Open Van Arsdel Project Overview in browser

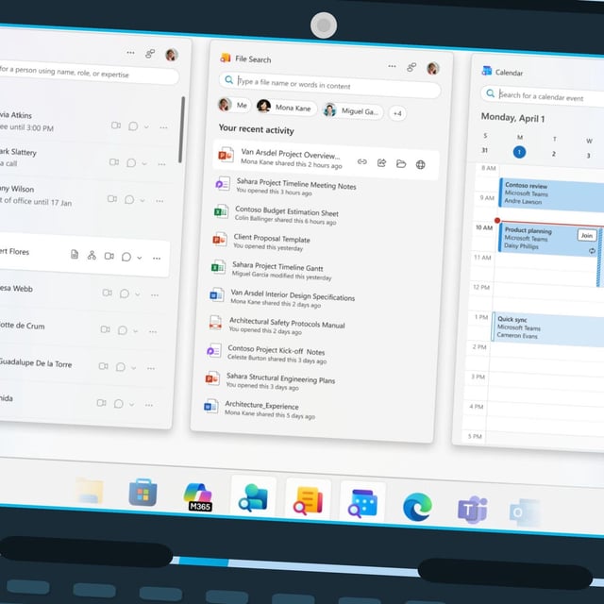click(x=420, y=165)
